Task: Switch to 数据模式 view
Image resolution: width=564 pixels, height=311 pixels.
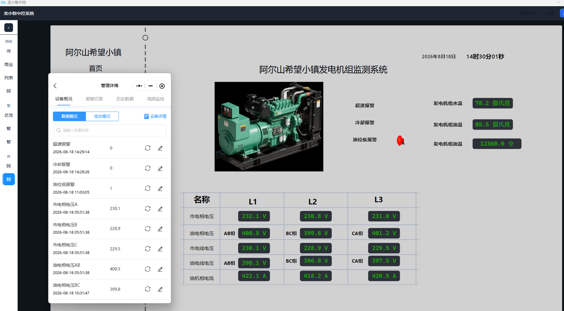Action: 69,116
